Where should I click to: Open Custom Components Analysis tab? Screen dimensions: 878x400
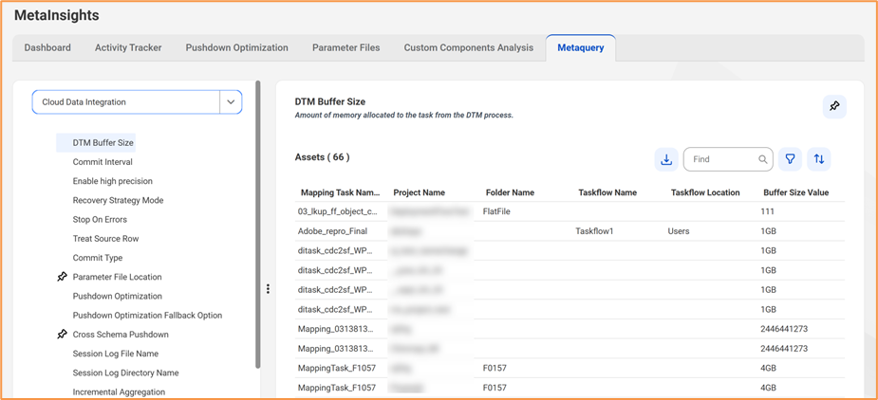click(469, 47)
